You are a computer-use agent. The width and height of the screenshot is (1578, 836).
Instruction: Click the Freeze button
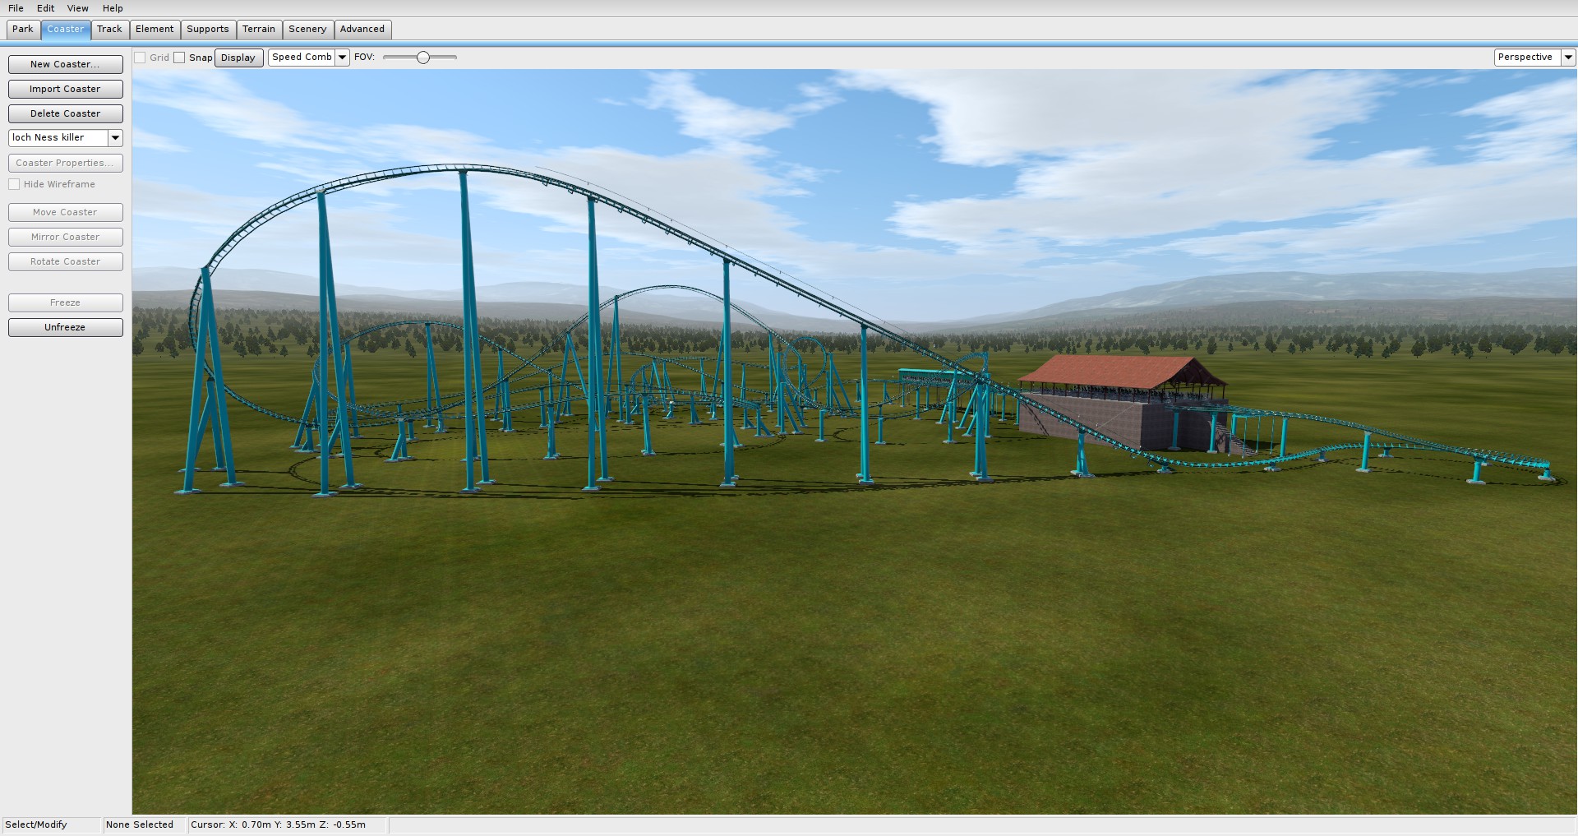click(66, 303)
